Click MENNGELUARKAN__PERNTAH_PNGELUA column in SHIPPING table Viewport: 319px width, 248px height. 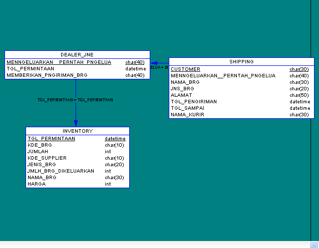click(x=223, y=76)
